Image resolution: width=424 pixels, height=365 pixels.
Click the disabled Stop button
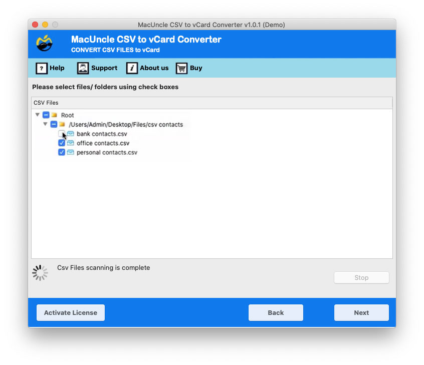tap(361, 278)
